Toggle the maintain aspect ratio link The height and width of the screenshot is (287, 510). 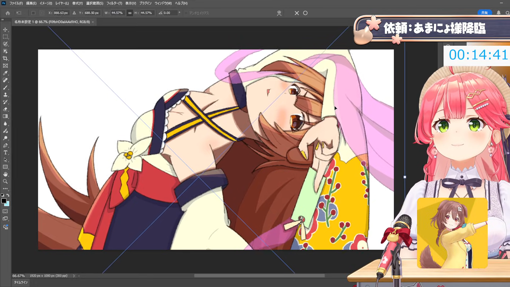(x=130, y=13)
